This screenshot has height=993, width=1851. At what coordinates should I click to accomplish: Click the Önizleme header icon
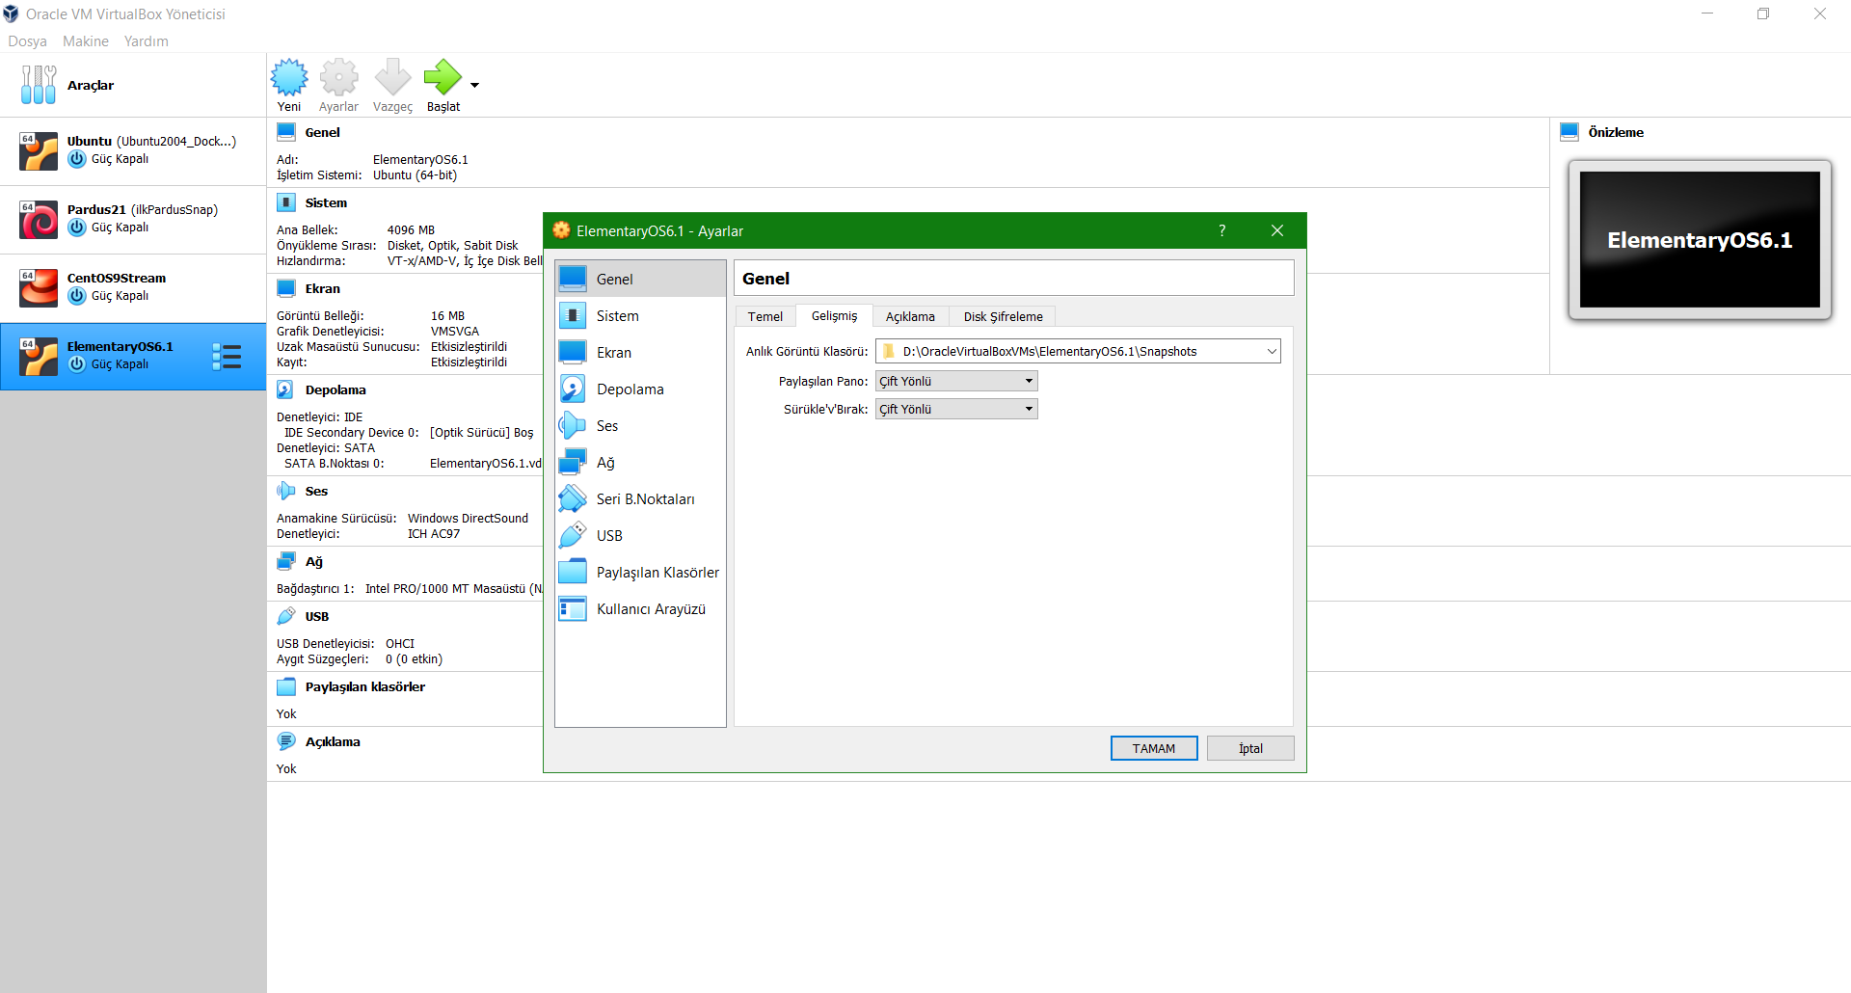click(1569, 132)
